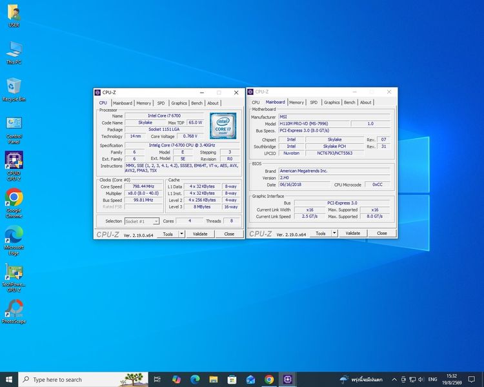Image resolution: width=484 pixels, height=387 pixels.
Task: Open Memory tab in right CPU-Z
Action: pyautogui.click(x=297, y=102)
